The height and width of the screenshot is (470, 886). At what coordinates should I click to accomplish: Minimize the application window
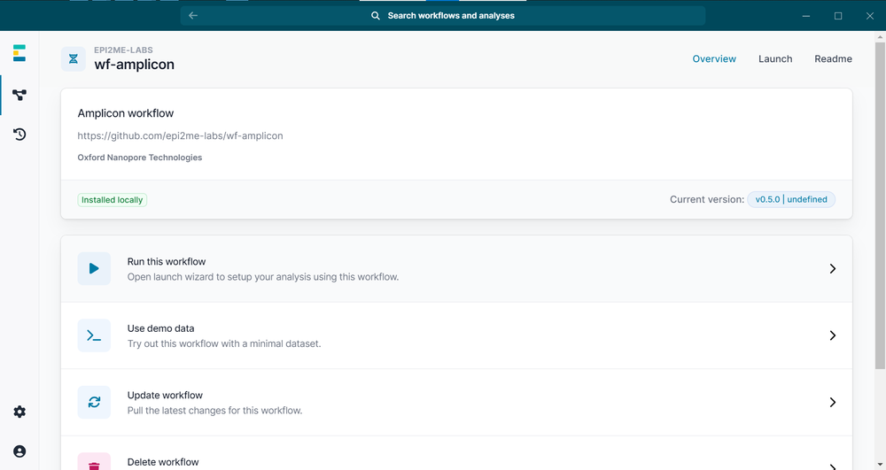(x=806, y=16)
